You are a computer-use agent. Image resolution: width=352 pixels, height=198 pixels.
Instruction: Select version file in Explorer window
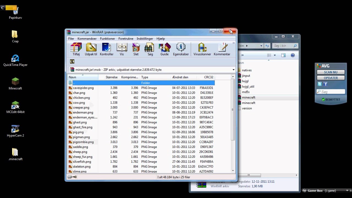pyautogui.click(x=247, y=108)
